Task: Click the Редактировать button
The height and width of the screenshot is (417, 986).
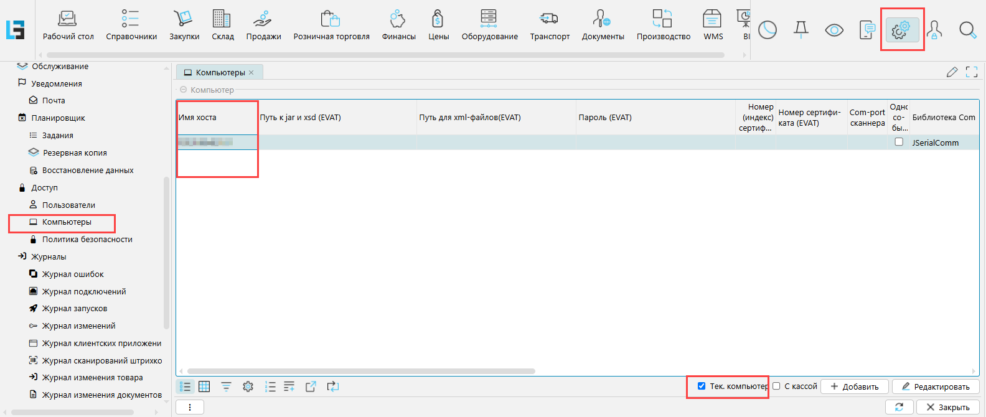Action: coord(935,387)
